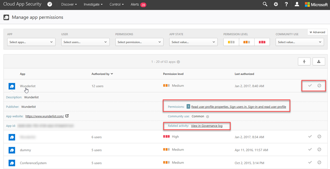Filter by medium permission level

247,42
